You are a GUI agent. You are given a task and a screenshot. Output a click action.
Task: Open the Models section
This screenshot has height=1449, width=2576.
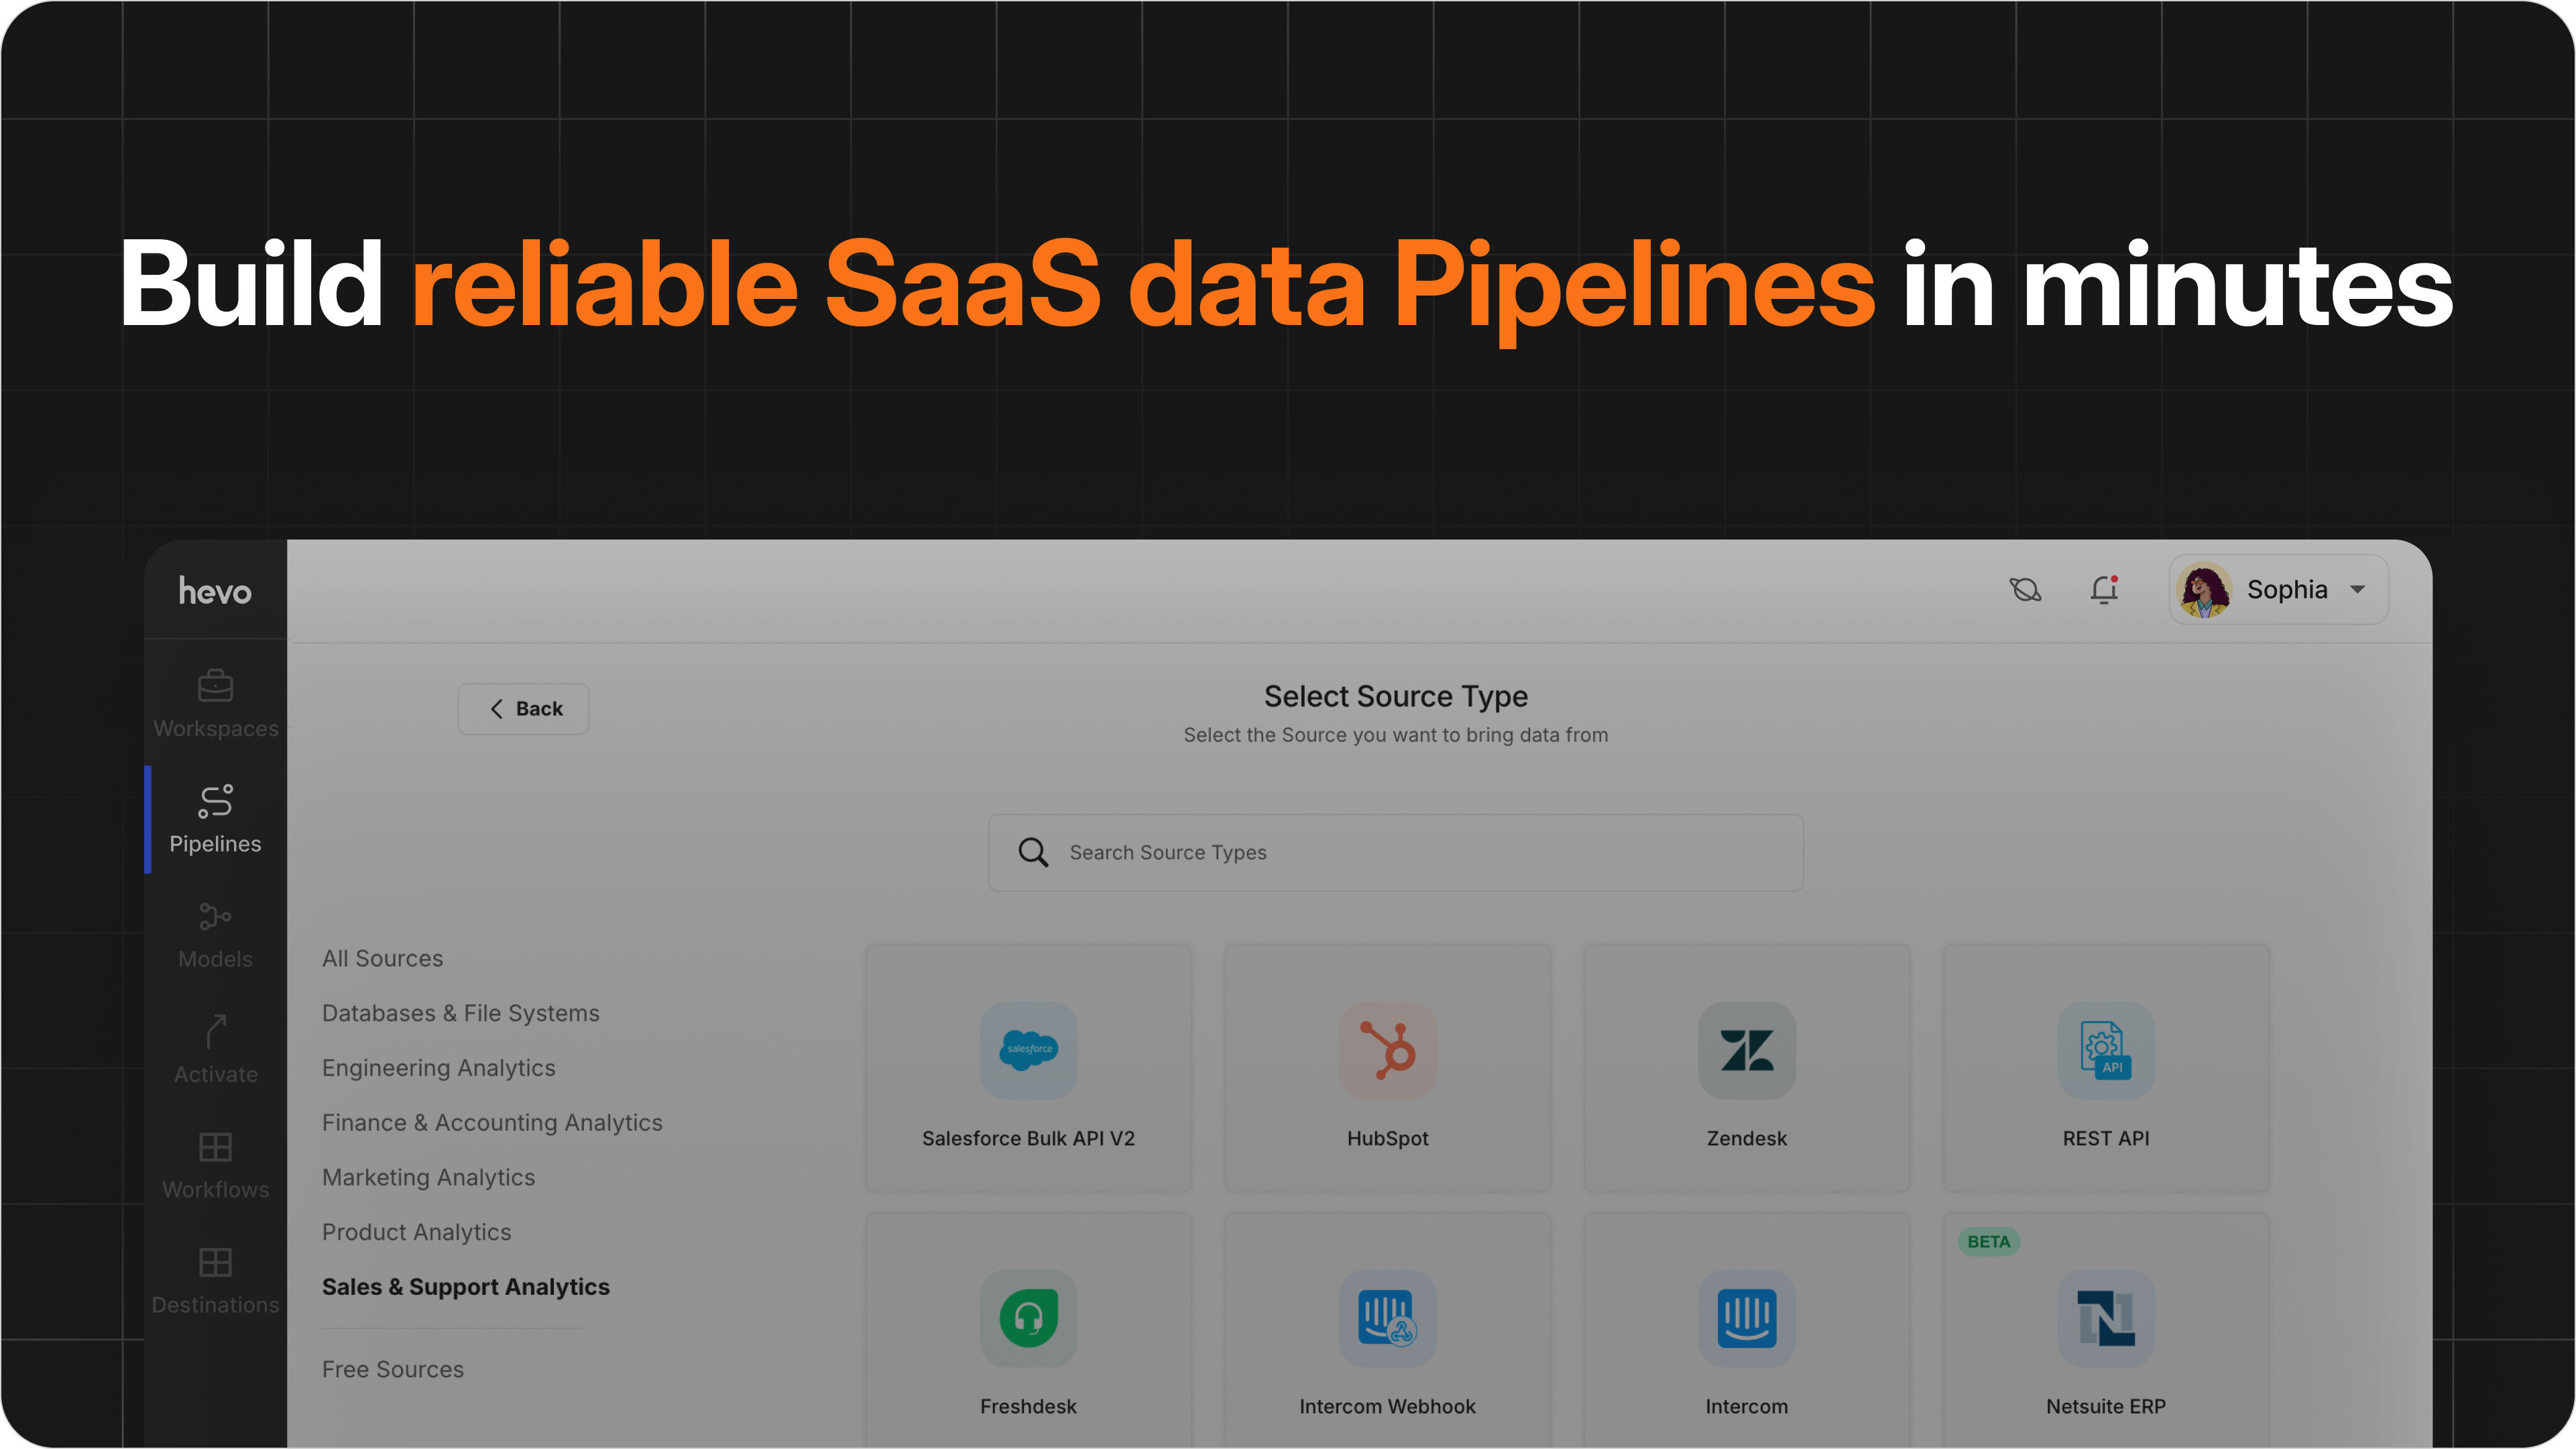coord(214,934)
